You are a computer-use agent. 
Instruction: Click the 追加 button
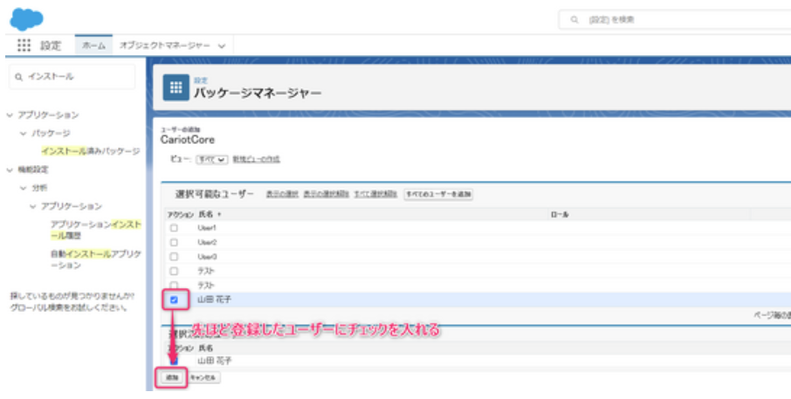click(172, 377)
